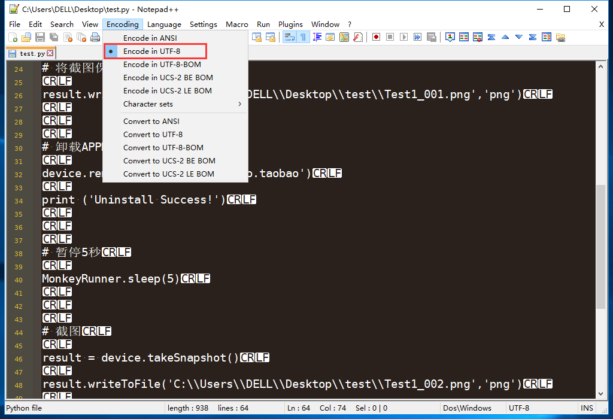Jump to last difference icon
The width and height of the screenshot is (613, 419).
click(532, 38)
